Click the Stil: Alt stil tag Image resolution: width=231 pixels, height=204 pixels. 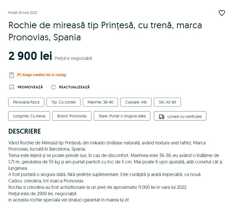tap(167, 102)
